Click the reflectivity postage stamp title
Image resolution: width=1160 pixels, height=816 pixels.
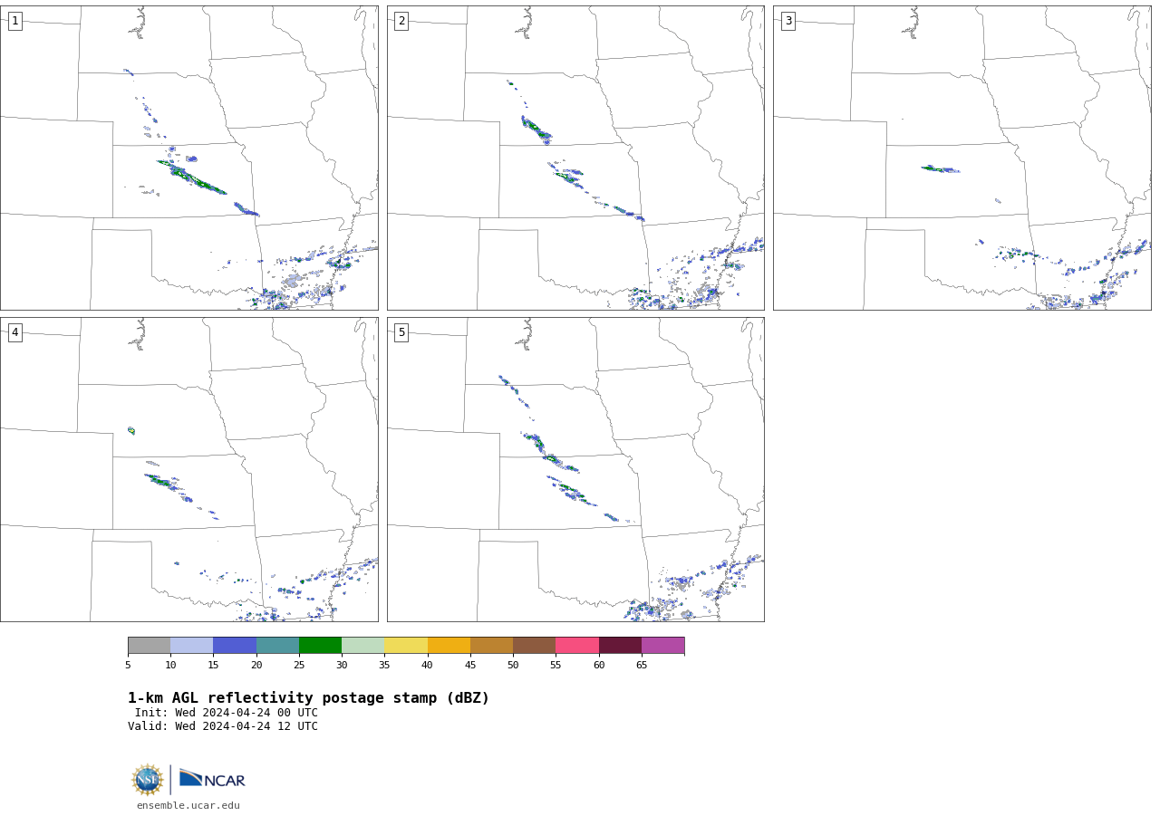(x=308, y=698)
